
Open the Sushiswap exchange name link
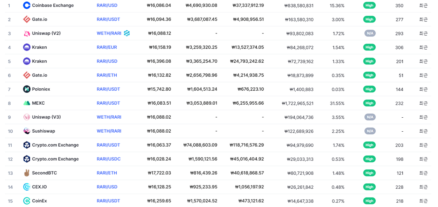(x=43, y=131)
